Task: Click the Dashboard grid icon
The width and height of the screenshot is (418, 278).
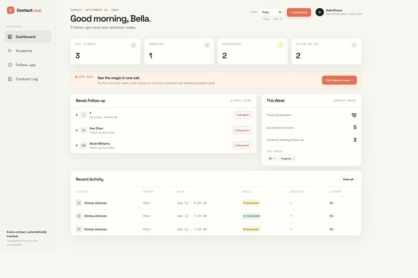Action: click(10, 37)
